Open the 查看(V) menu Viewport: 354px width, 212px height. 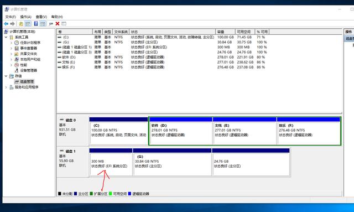pos(41,17)
